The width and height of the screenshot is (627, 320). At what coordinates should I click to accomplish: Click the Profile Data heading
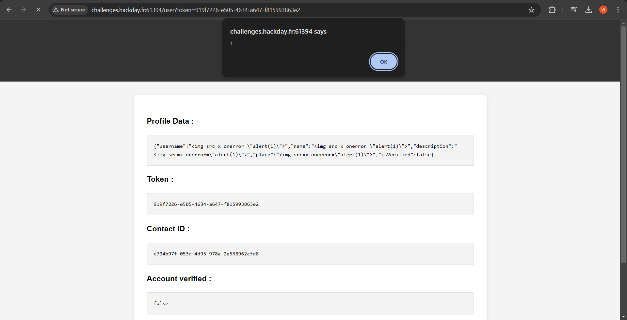170,121
